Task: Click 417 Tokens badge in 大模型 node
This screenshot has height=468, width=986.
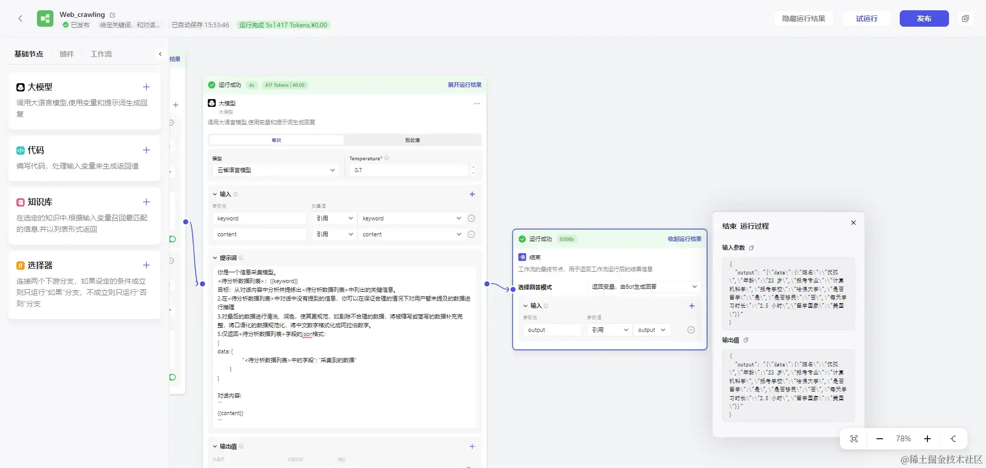Action: pos(285,85)
